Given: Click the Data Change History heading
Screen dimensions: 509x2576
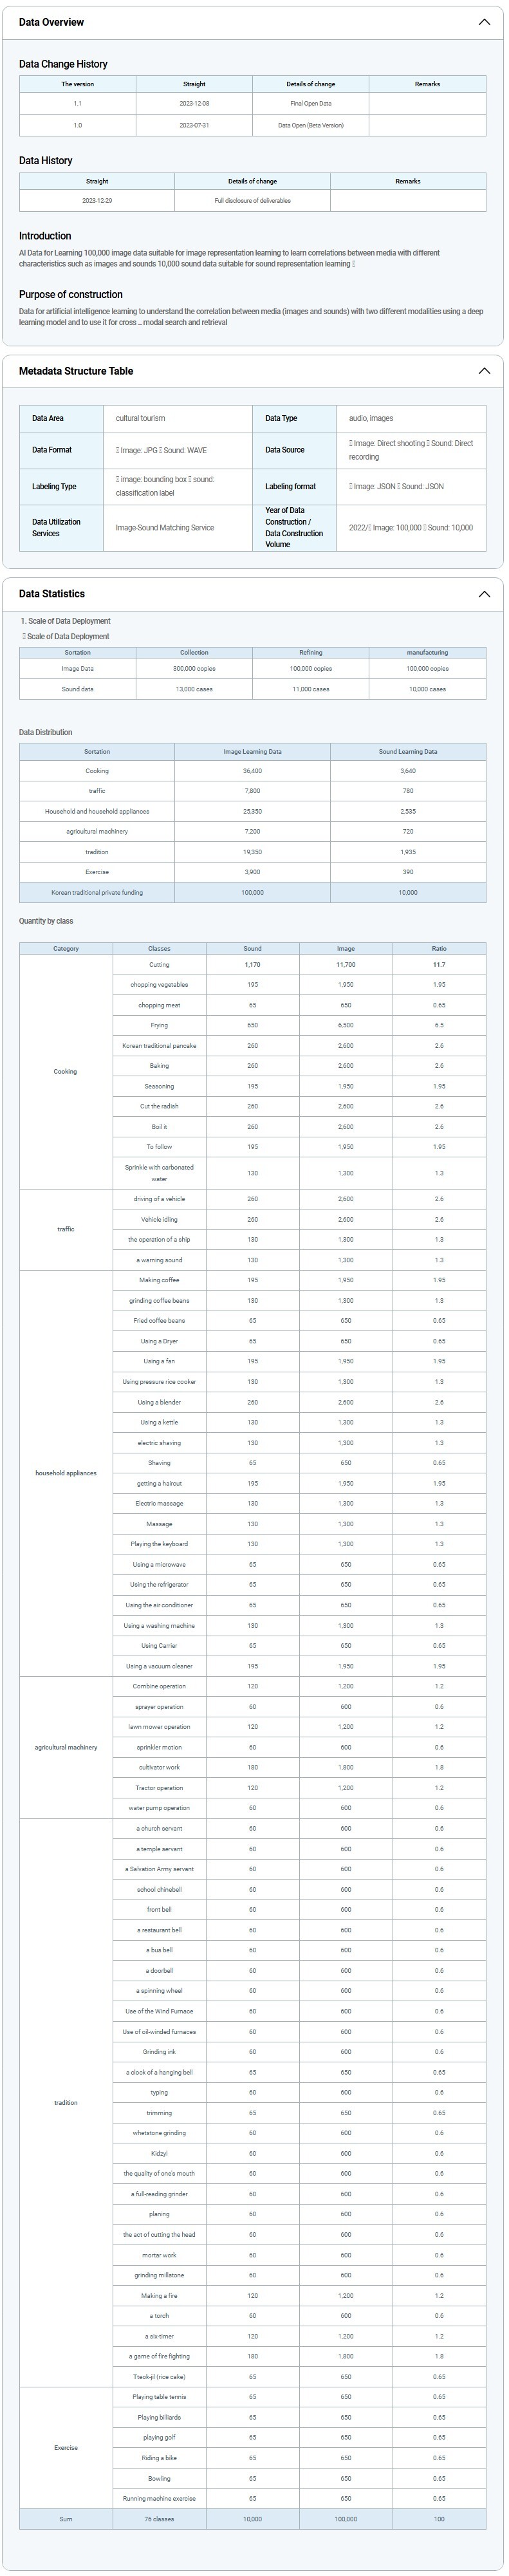Looking at the screenshot, I should click(x=63, y=64).
